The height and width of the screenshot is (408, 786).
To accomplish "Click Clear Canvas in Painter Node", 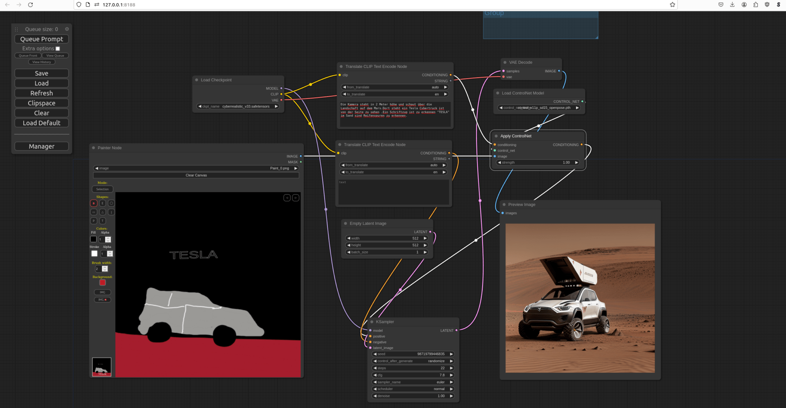I will [196, 175].
